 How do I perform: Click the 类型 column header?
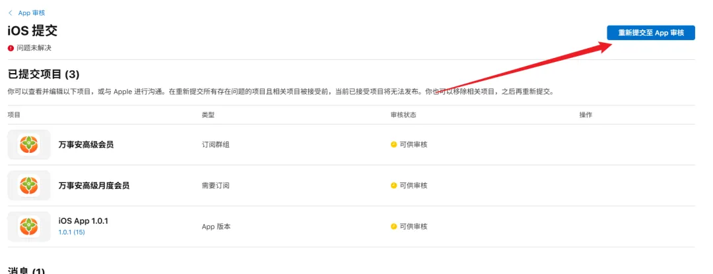(208, 115)
